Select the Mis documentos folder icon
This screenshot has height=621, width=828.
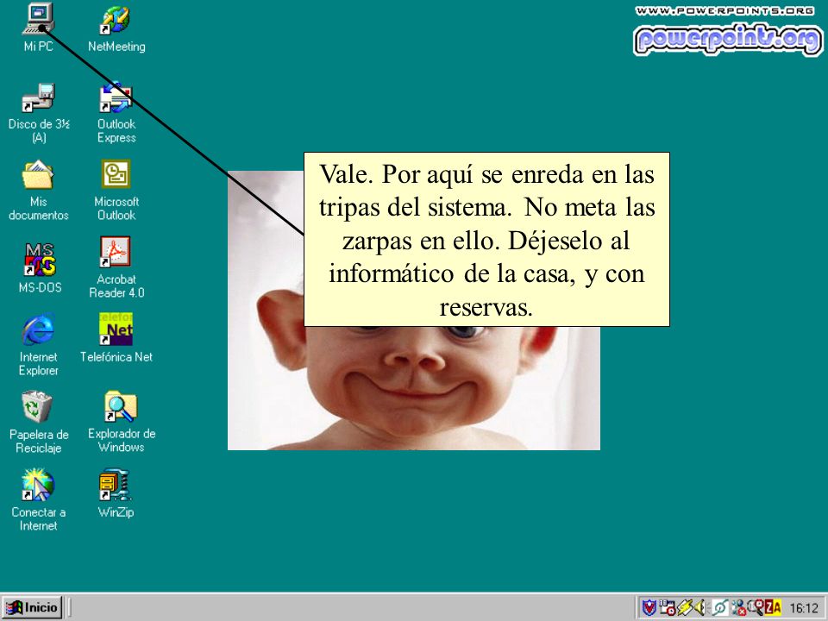(x=39, y=190)
